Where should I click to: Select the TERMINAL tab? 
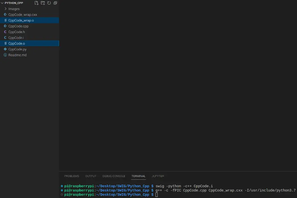(139, 176)
